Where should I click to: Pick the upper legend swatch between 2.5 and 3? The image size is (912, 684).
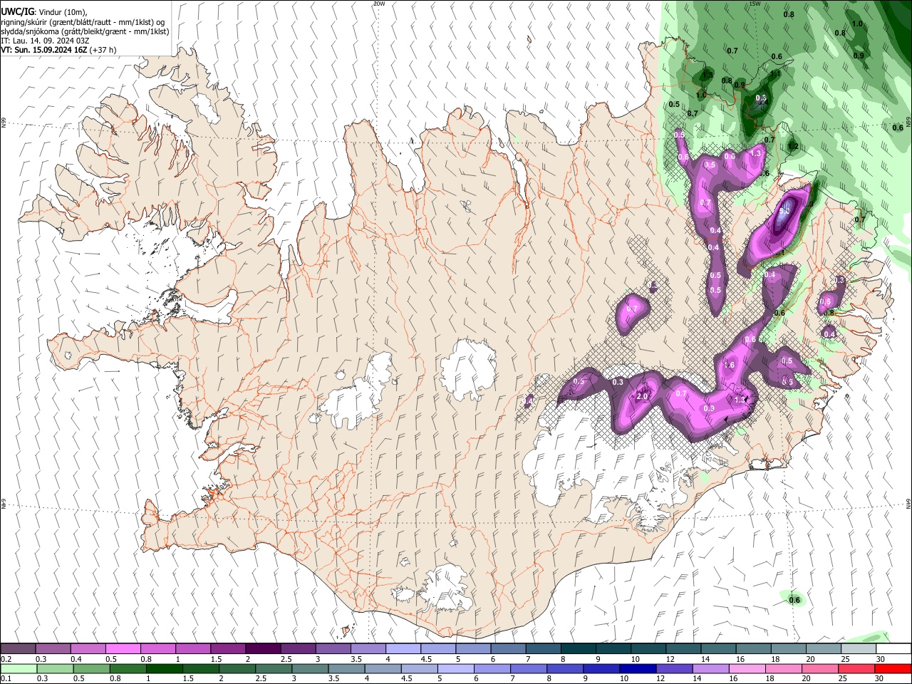point(298,648)
